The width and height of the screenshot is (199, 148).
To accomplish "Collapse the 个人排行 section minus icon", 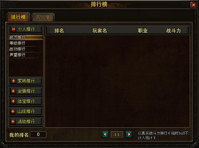I will (x=14, y=29).
